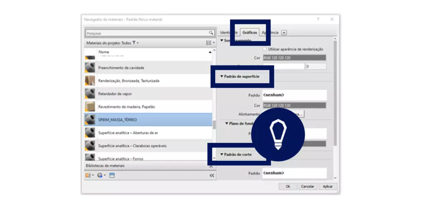Open the material library folder icon

[89, 176]
